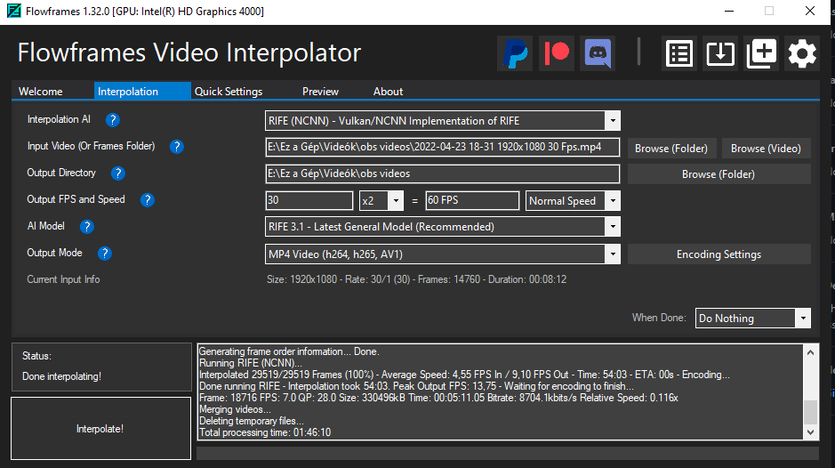Screen dimensions: 835x468
Task: Click the 'Deleting temporary files...' log line
Action: point(252,421)
